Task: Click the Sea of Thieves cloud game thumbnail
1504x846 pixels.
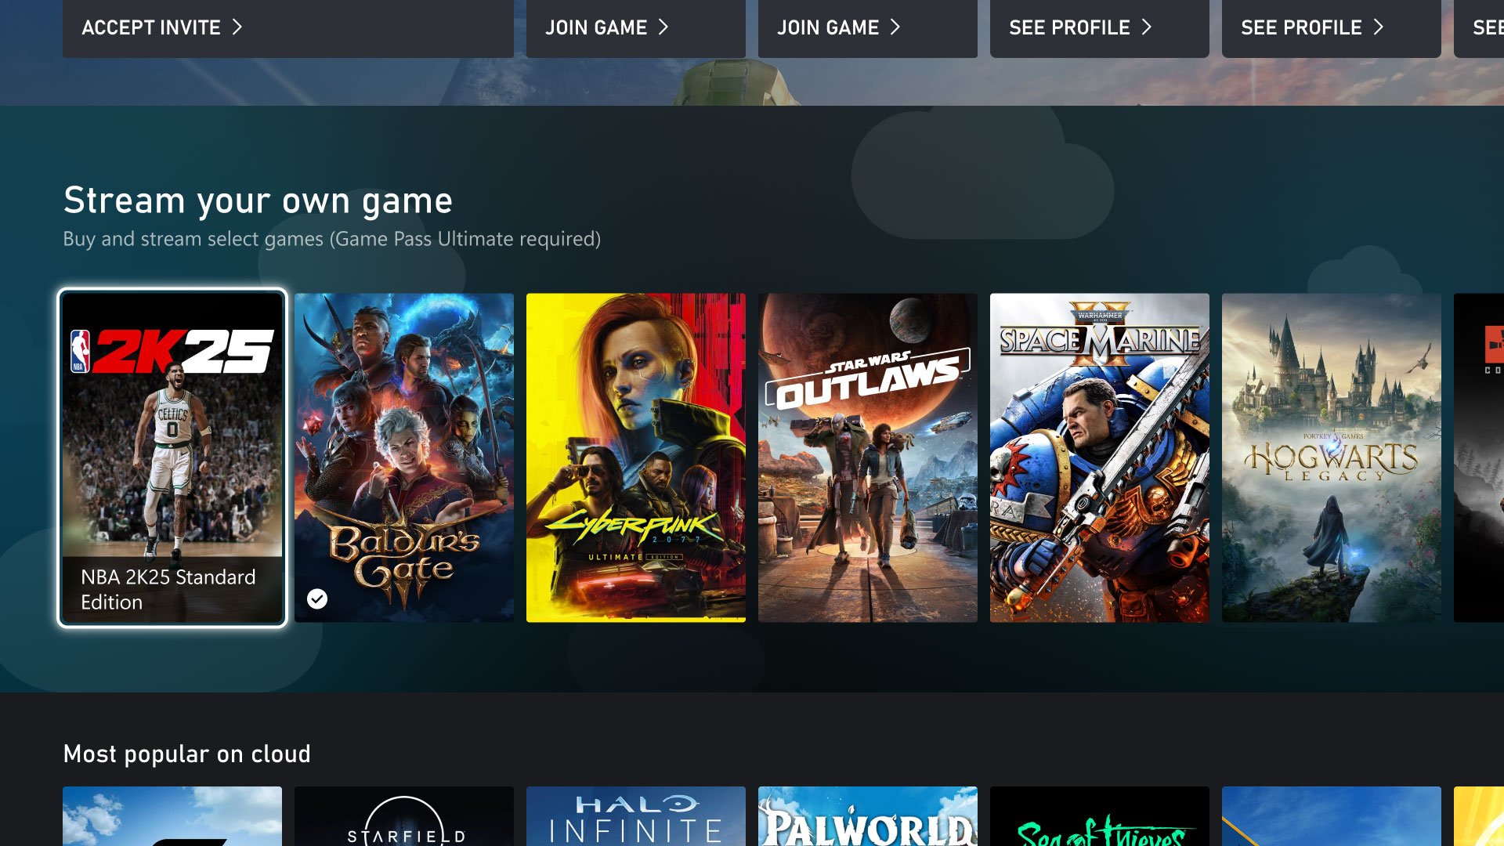Action: 1099,816
